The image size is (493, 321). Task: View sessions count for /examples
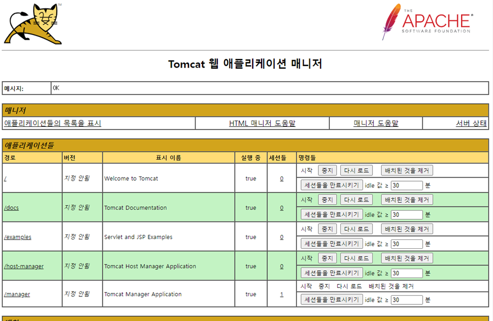pyautogui.click(x=282, y=237)
